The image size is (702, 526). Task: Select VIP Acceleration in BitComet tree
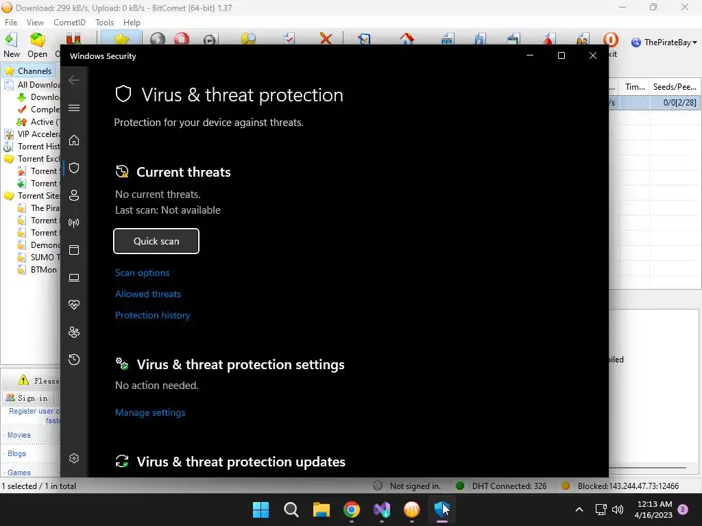(x=32, y=134)
